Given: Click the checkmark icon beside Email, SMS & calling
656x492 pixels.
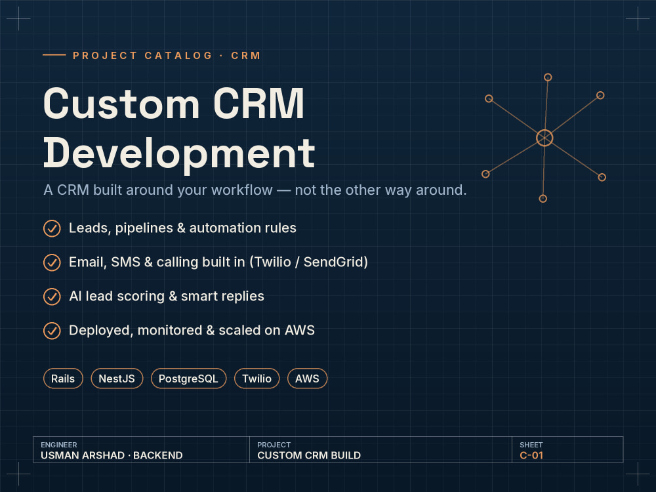Looking at the screenshot, I should [52, 262].
